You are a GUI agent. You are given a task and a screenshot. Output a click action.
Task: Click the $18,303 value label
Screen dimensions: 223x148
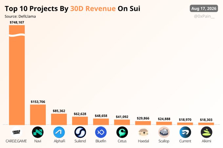pos(206,120)
